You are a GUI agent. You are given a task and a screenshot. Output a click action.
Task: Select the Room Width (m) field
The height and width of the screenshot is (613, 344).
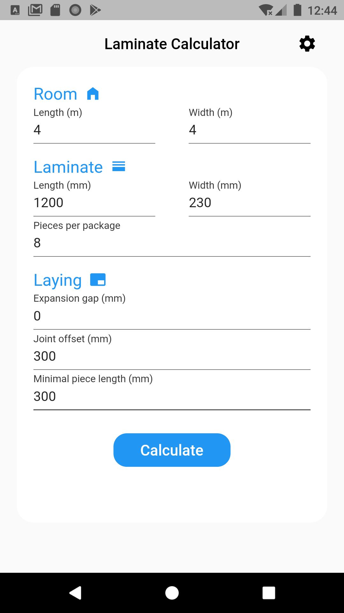tap(250, 125)
